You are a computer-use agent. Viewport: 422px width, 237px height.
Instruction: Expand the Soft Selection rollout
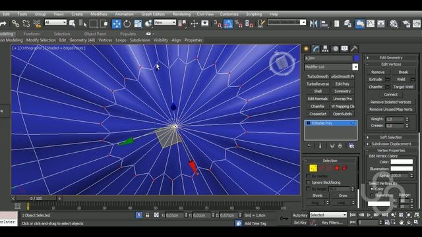(391, 137)
